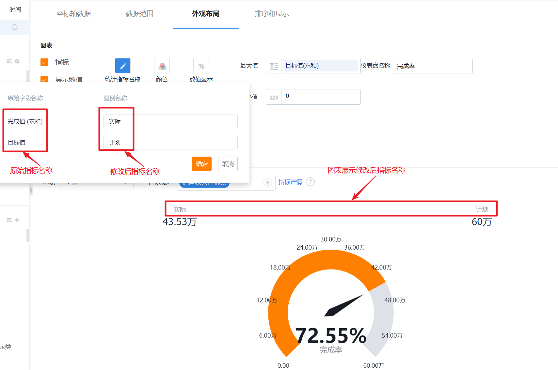The width and height of the screenshot is (558, 370).
Task: Click 完成值 (求和) original field name
Action: 25,121
